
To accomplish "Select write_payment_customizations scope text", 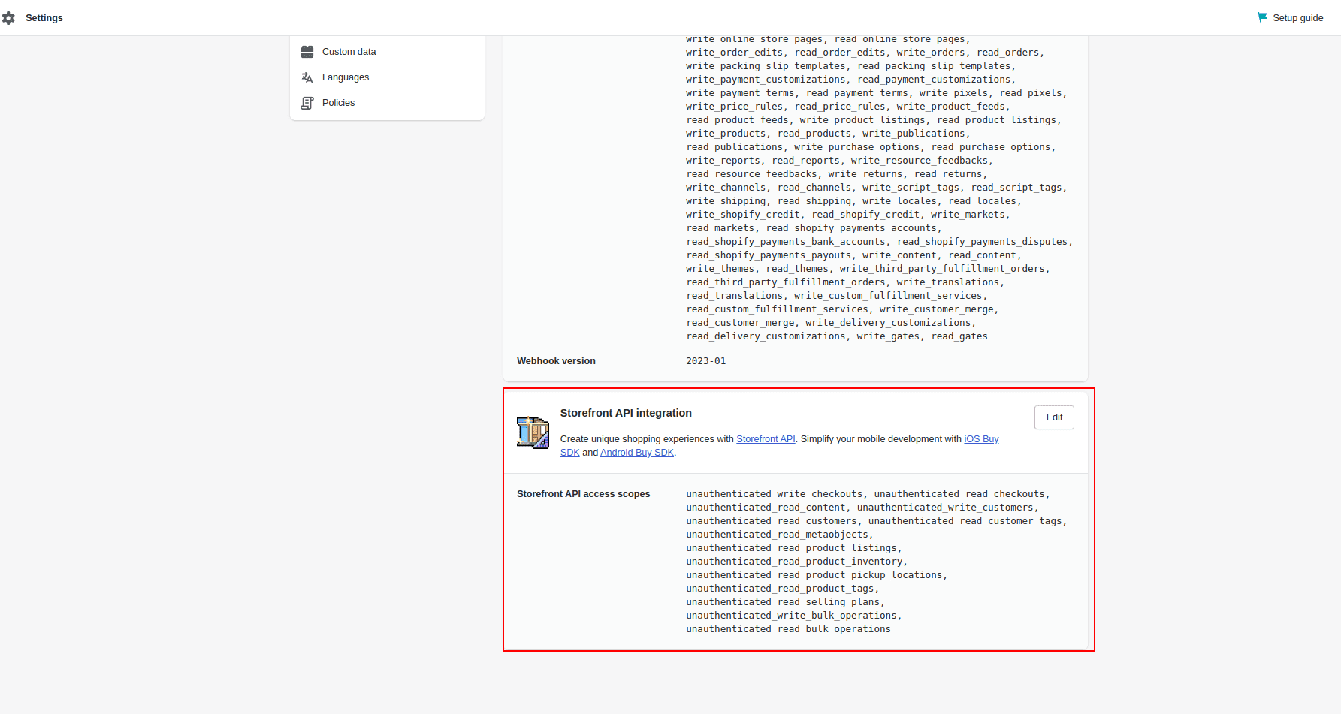I will click(x=766, y=80).
